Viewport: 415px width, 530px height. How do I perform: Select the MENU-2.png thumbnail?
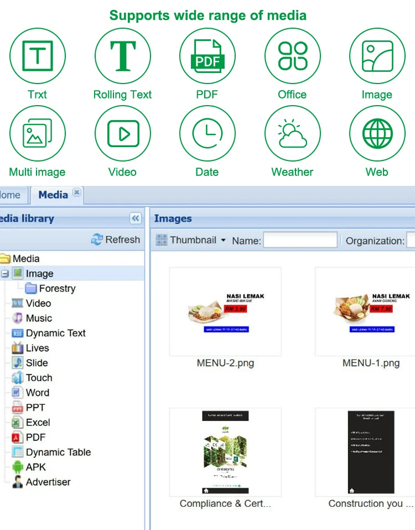(225, 311)
